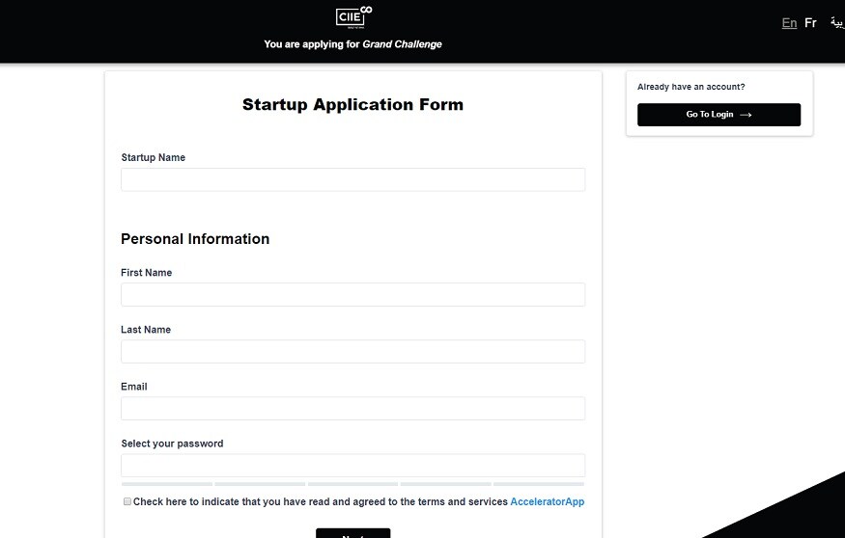This screenshot has height=538, width=845.
Task: Switch language to En
Action: coord(789,22)
